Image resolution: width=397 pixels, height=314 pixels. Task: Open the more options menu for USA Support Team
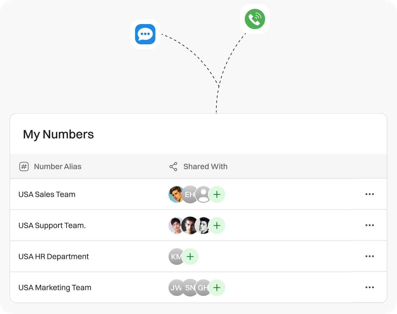[x=370, y=225]
